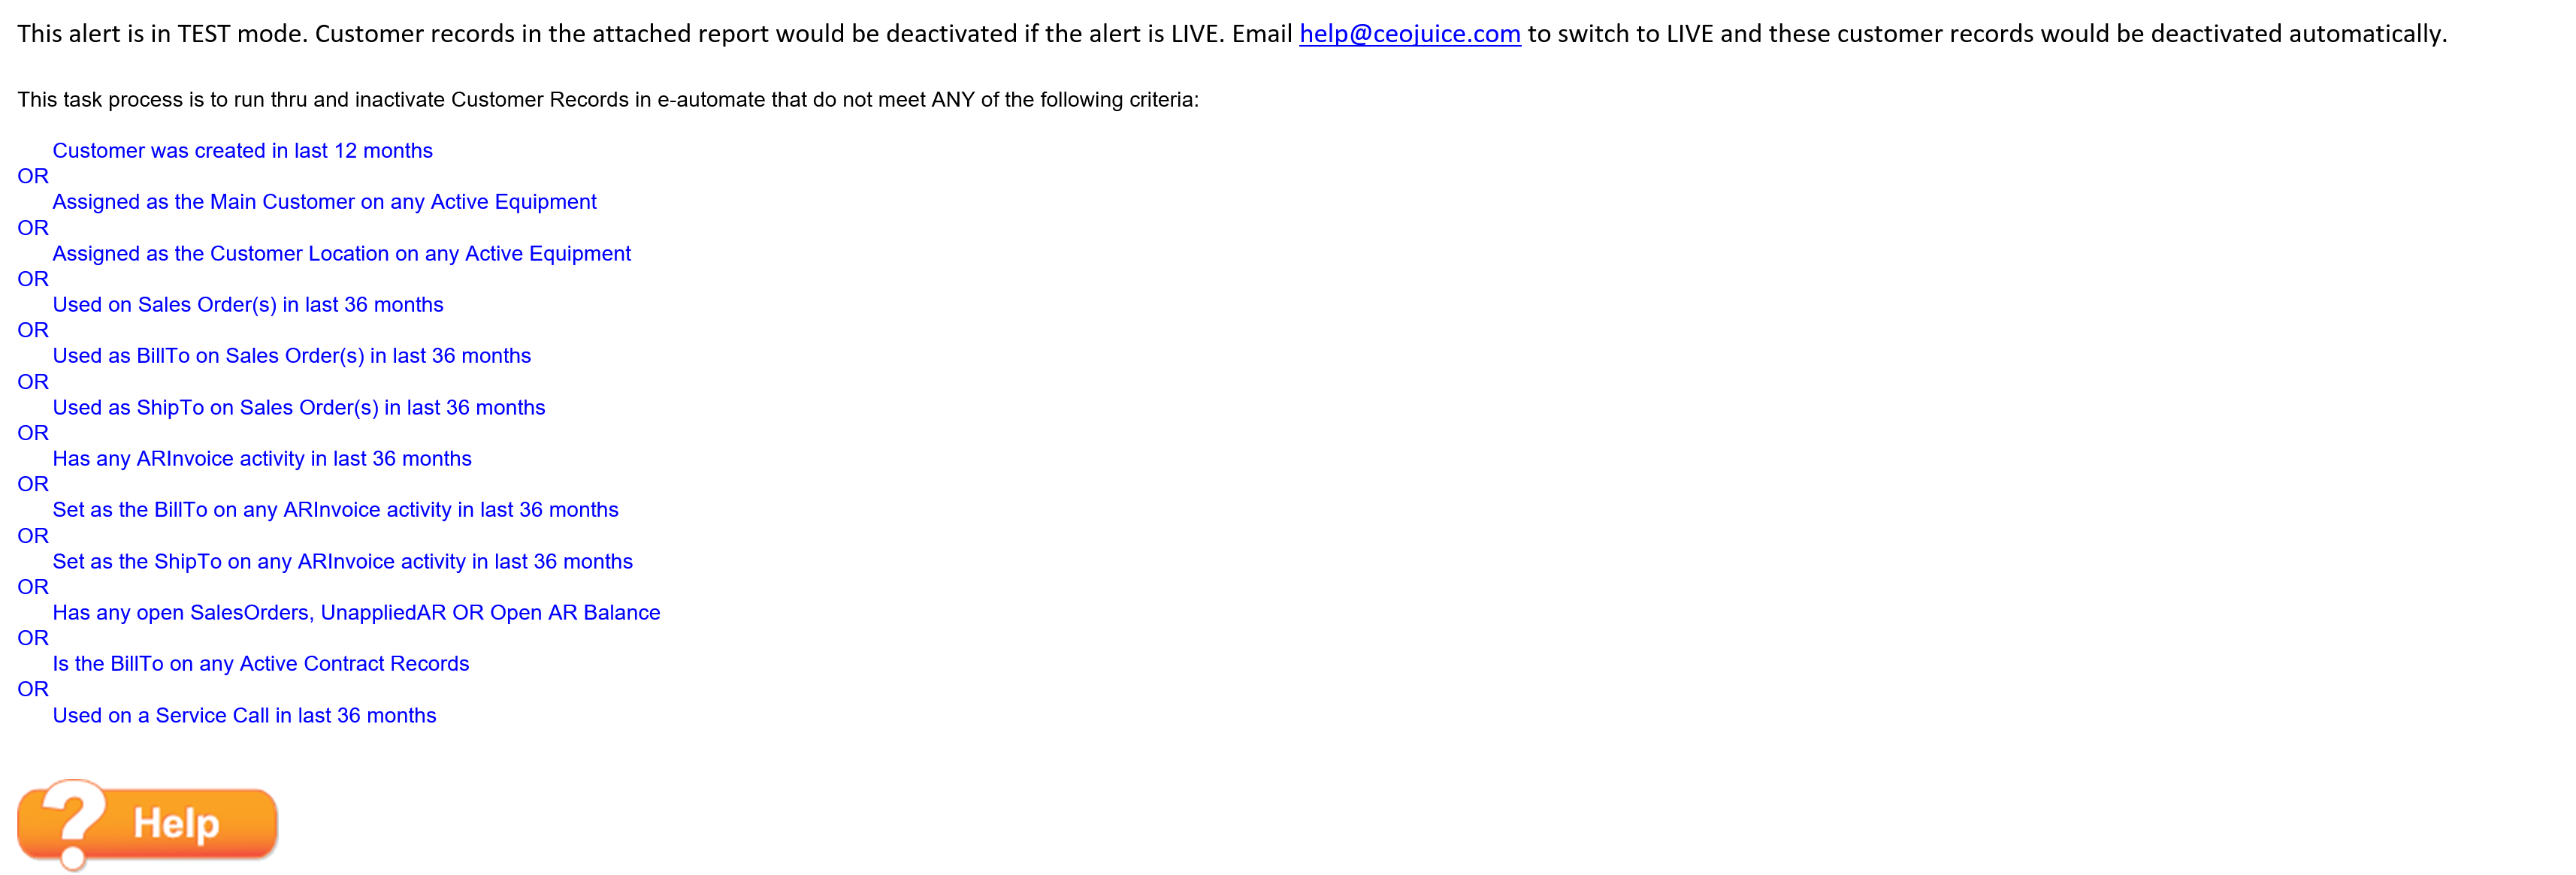Click 'Set as the BillTo on any ARInvoice' line

pos(336,510)
